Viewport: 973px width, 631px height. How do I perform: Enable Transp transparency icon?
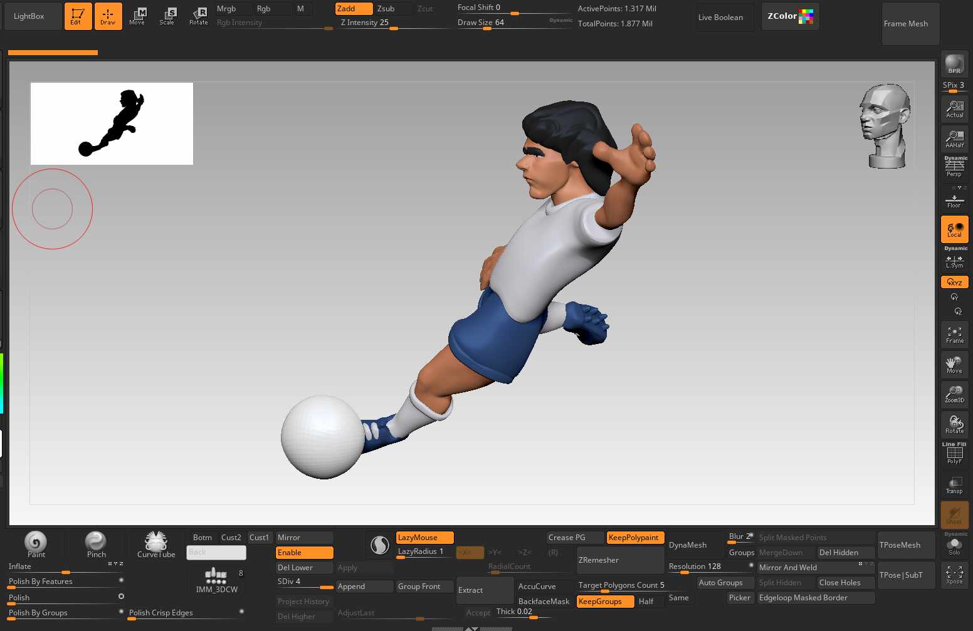point(954,484)
